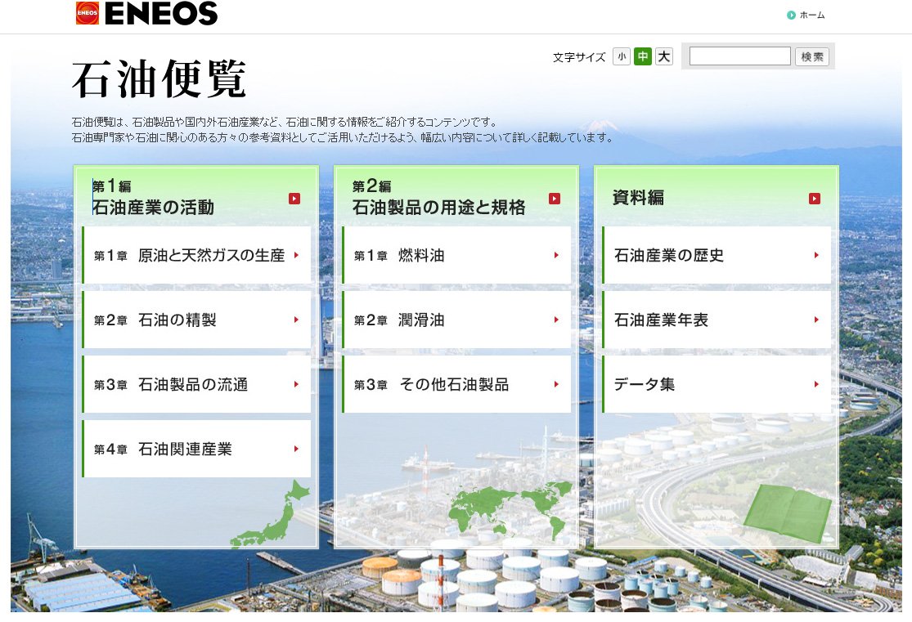Open the ホーム link
The width and height of the screenshot is (912, 622).
812,15
